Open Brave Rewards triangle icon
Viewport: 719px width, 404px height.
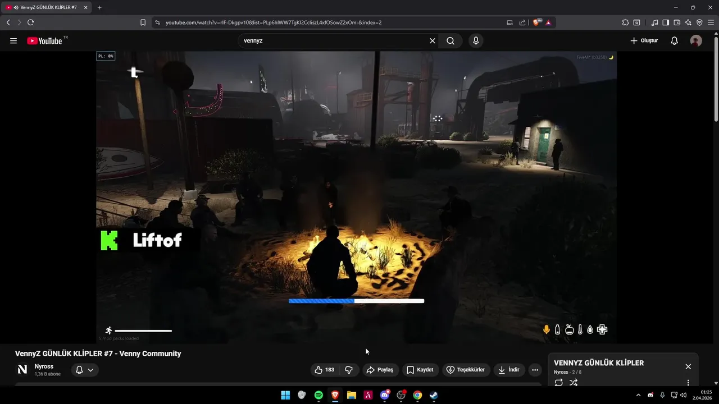pos(548,22)
